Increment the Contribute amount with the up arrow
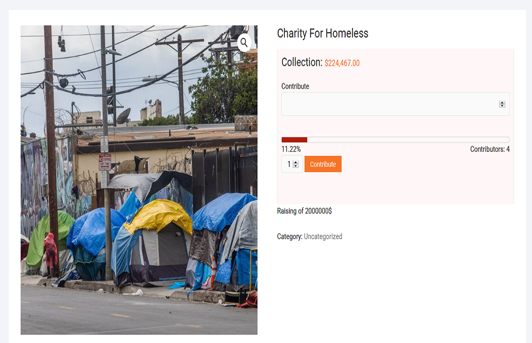532x343 pixels. 502,102
